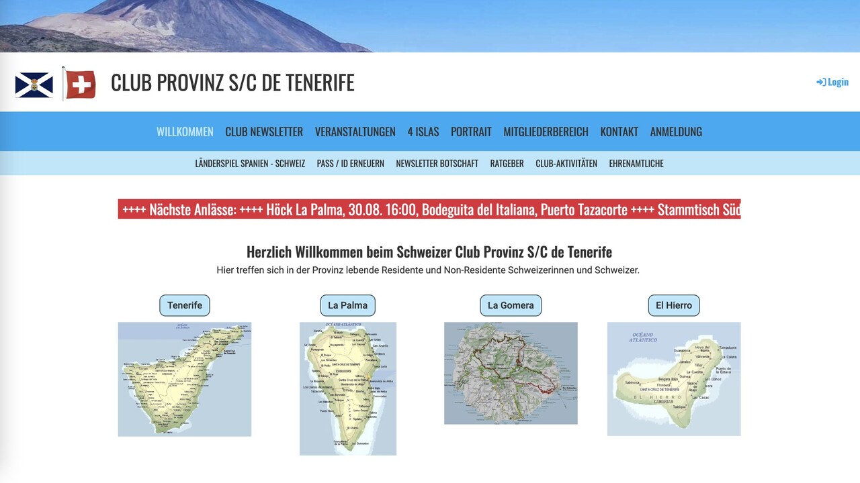Image resolution: width=860 pixels, height=483 pixels.
Task: Open the Club Newsletter menu
Action: (x=264, y=131)
